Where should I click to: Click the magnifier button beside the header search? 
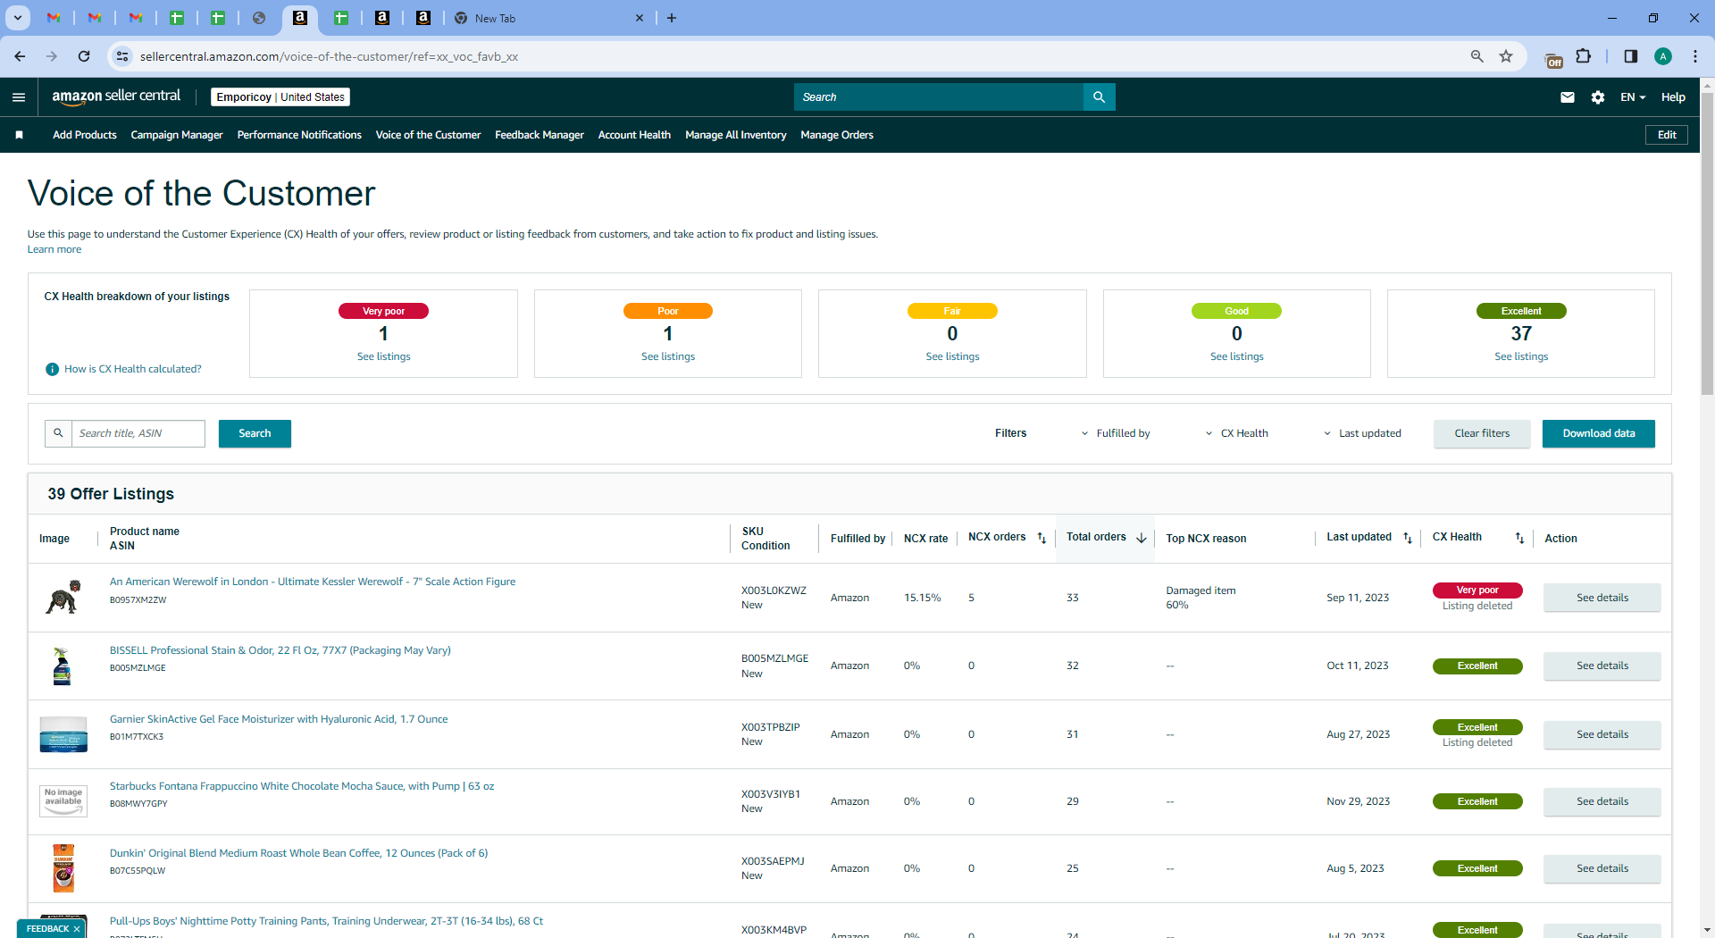coord(1099,97)
